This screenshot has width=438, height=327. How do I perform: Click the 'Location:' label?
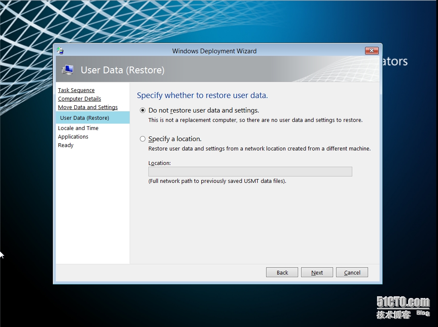[159, 163]
